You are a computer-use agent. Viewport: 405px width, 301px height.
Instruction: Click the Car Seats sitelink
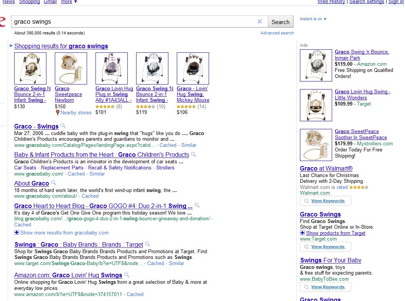(25, 168)
